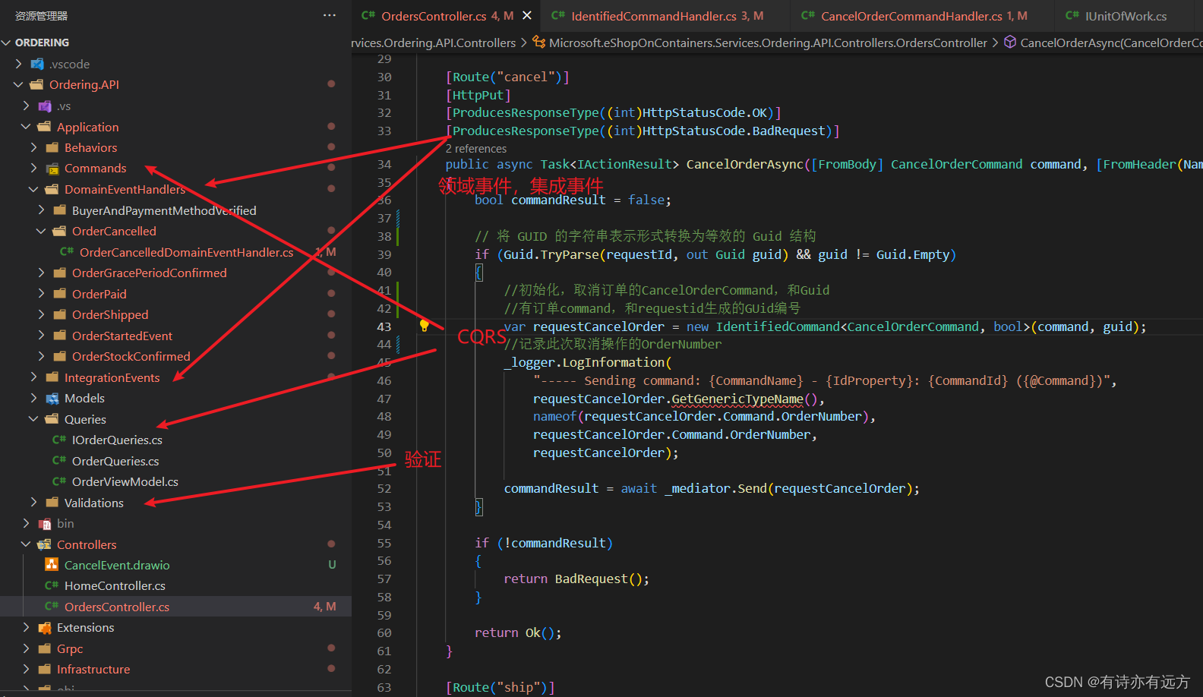Collapse the Ordering.API folder chevron
The height and width of the screenshot is (697, 1203).
18,84
